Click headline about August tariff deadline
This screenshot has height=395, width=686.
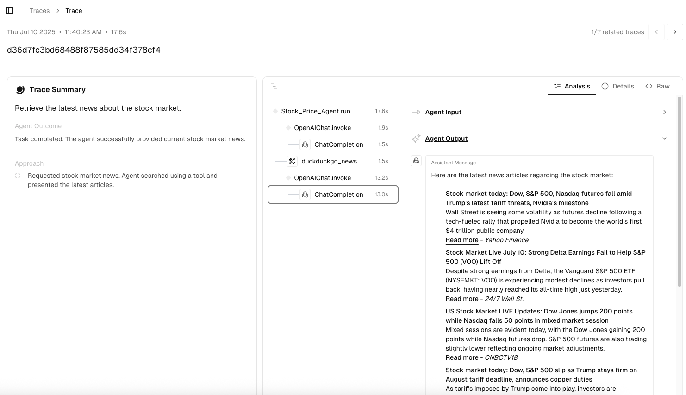click(541, 375)
